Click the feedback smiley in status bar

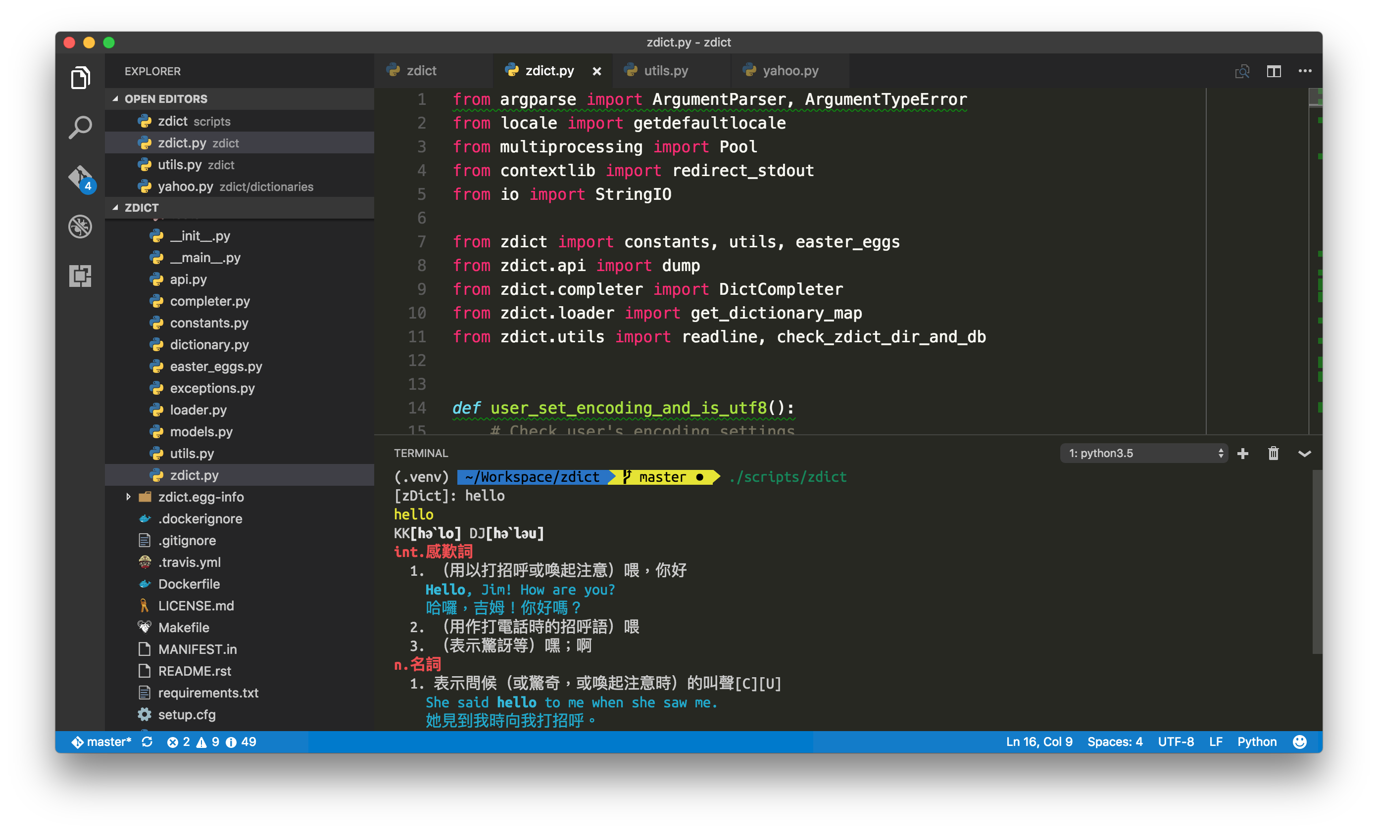1300,741
